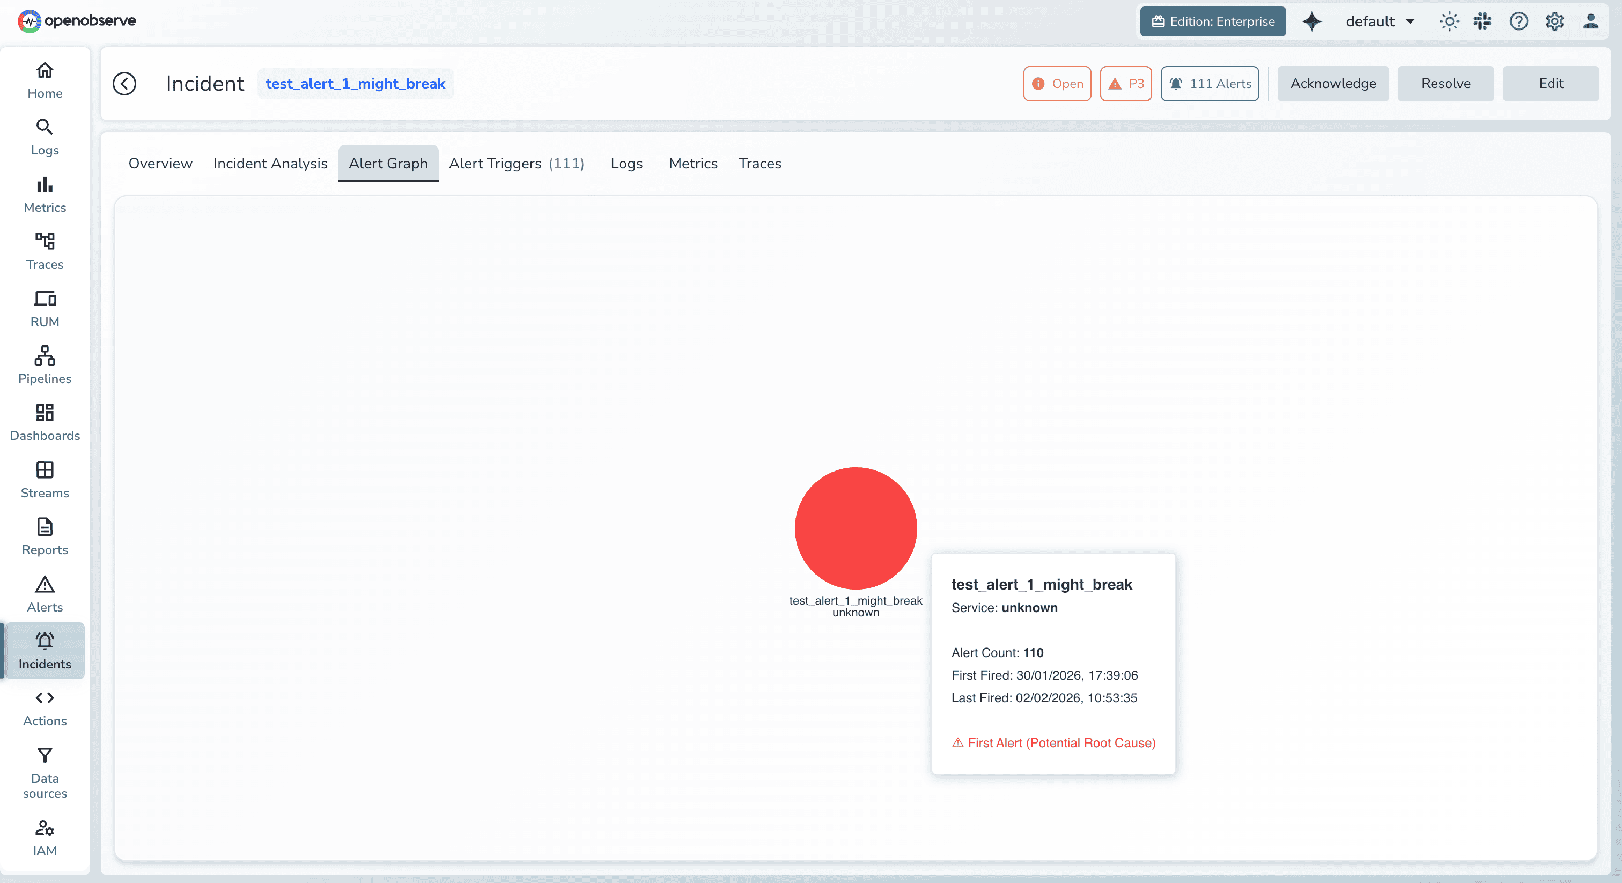Open IAM settings from the sidebar
This screenshot has height=883, width=1622.
(44, 836)
